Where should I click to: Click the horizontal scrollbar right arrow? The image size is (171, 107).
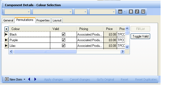(122, 51)
